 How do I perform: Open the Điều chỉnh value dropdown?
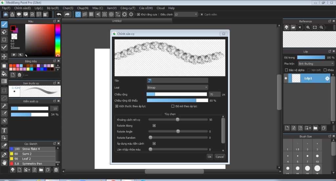click(x=186, y=14)
